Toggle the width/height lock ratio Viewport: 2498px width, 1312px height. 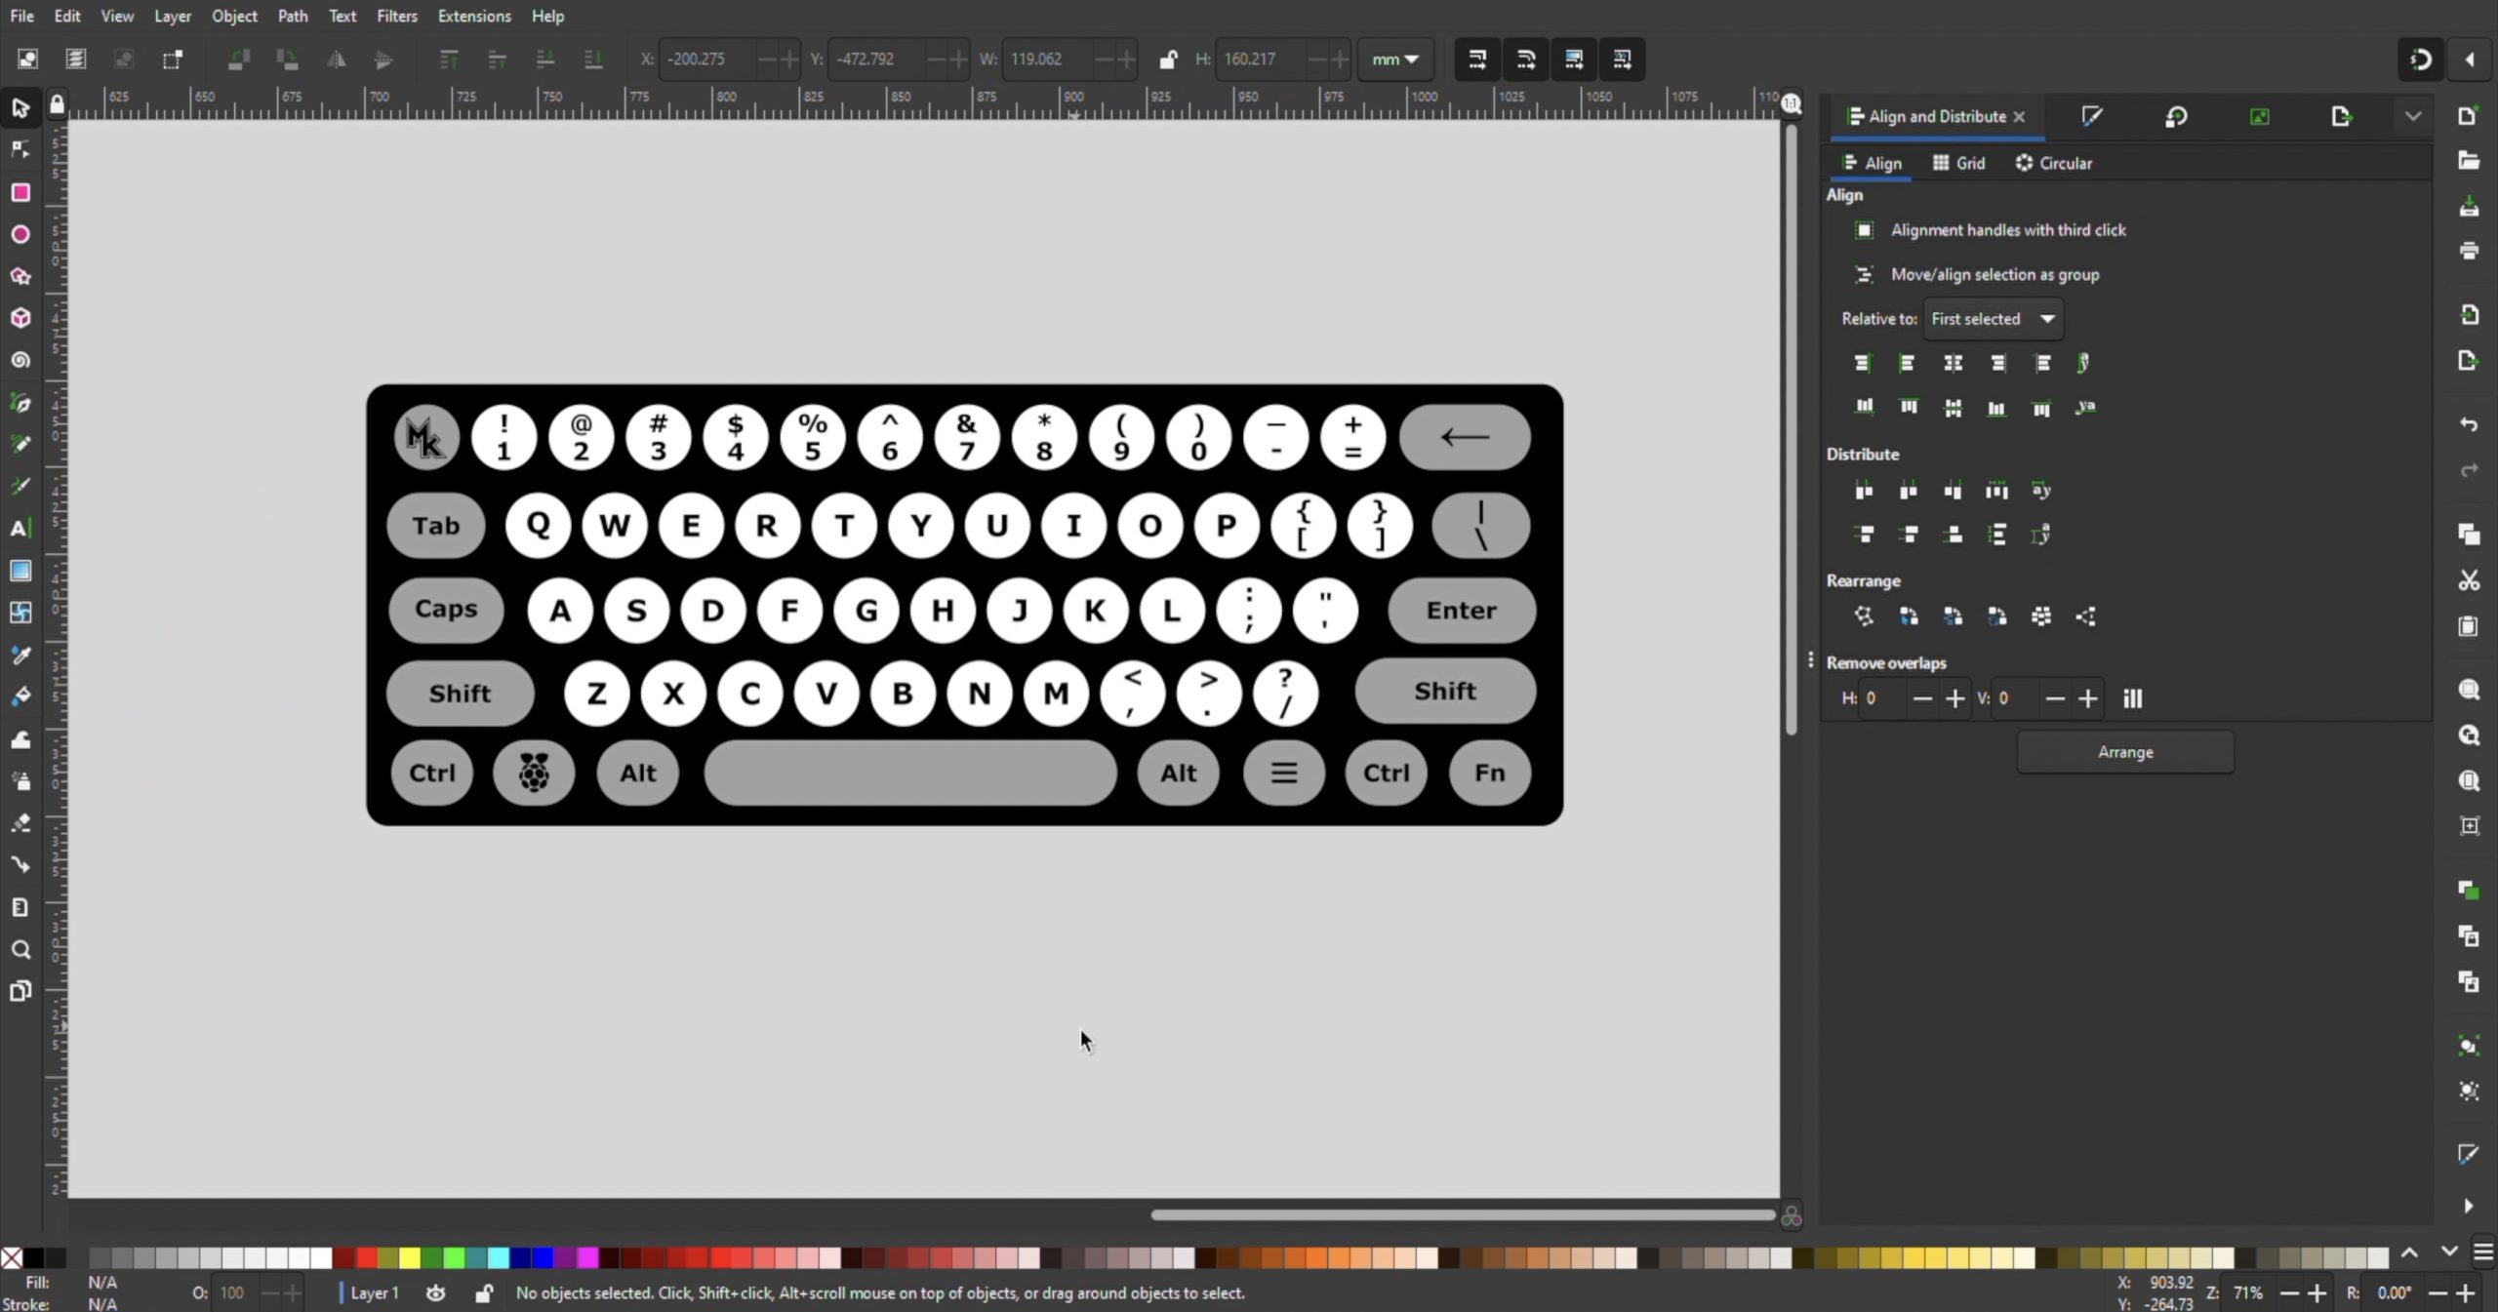[x=1167, y=60]
